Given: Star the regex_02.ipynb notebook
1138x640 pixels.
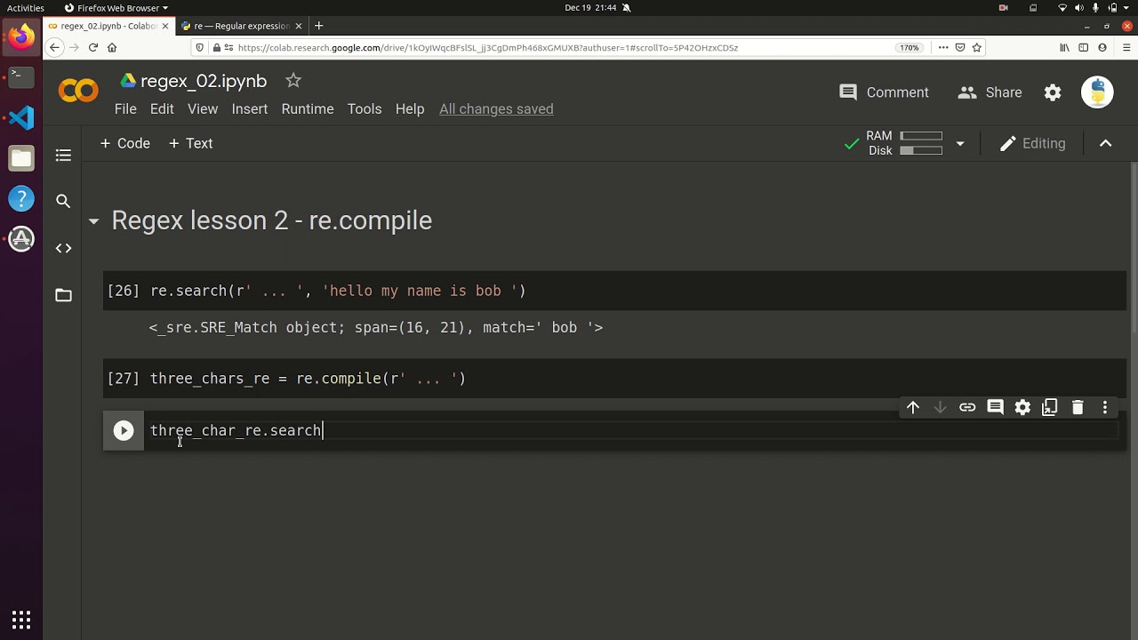Looking at the screenshot, I should [x=293, y=81].
